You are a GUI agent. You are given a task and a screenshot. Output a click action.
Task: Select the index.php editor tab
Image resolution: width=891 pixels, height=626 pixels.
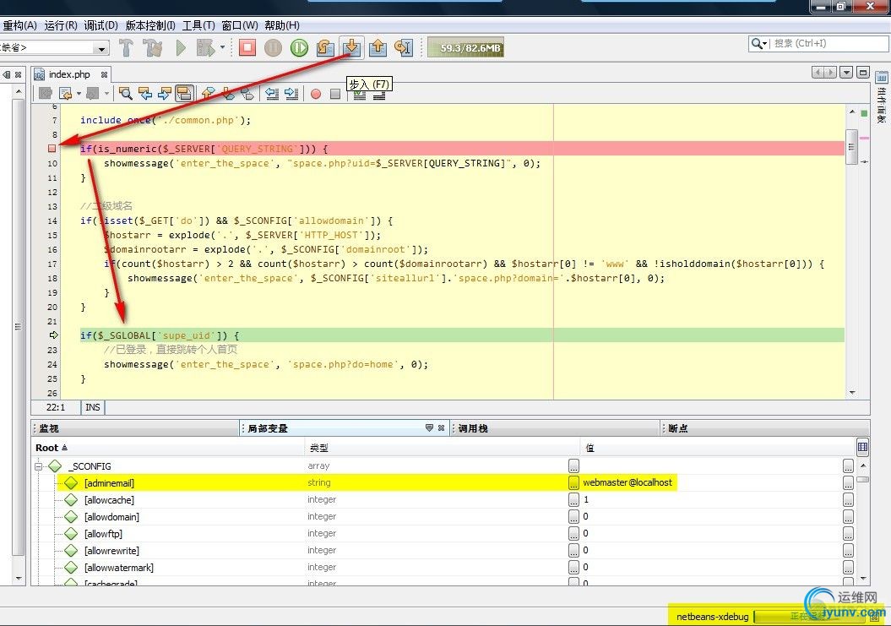[x=68, y=74]
